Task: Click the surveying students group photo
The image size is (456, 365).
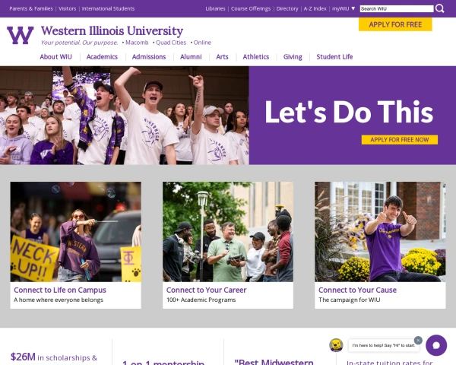Action: (228, 232)
